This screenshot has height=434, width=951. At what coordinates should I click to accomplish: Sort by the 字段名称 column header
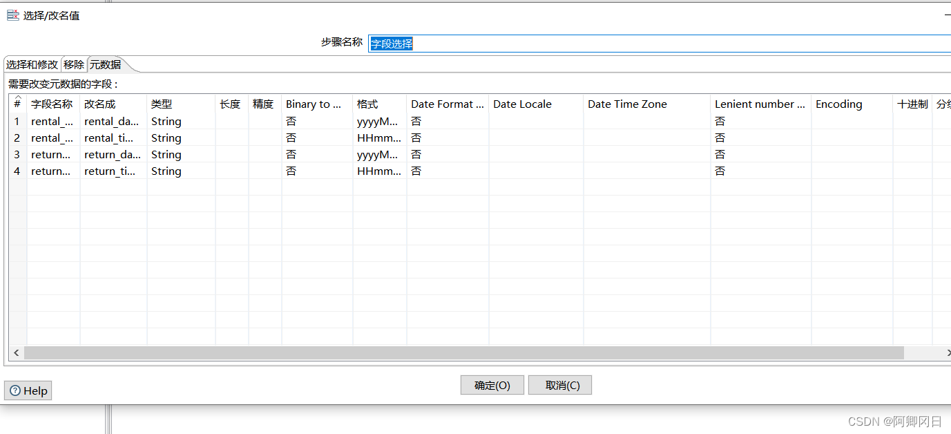point(52,104)
